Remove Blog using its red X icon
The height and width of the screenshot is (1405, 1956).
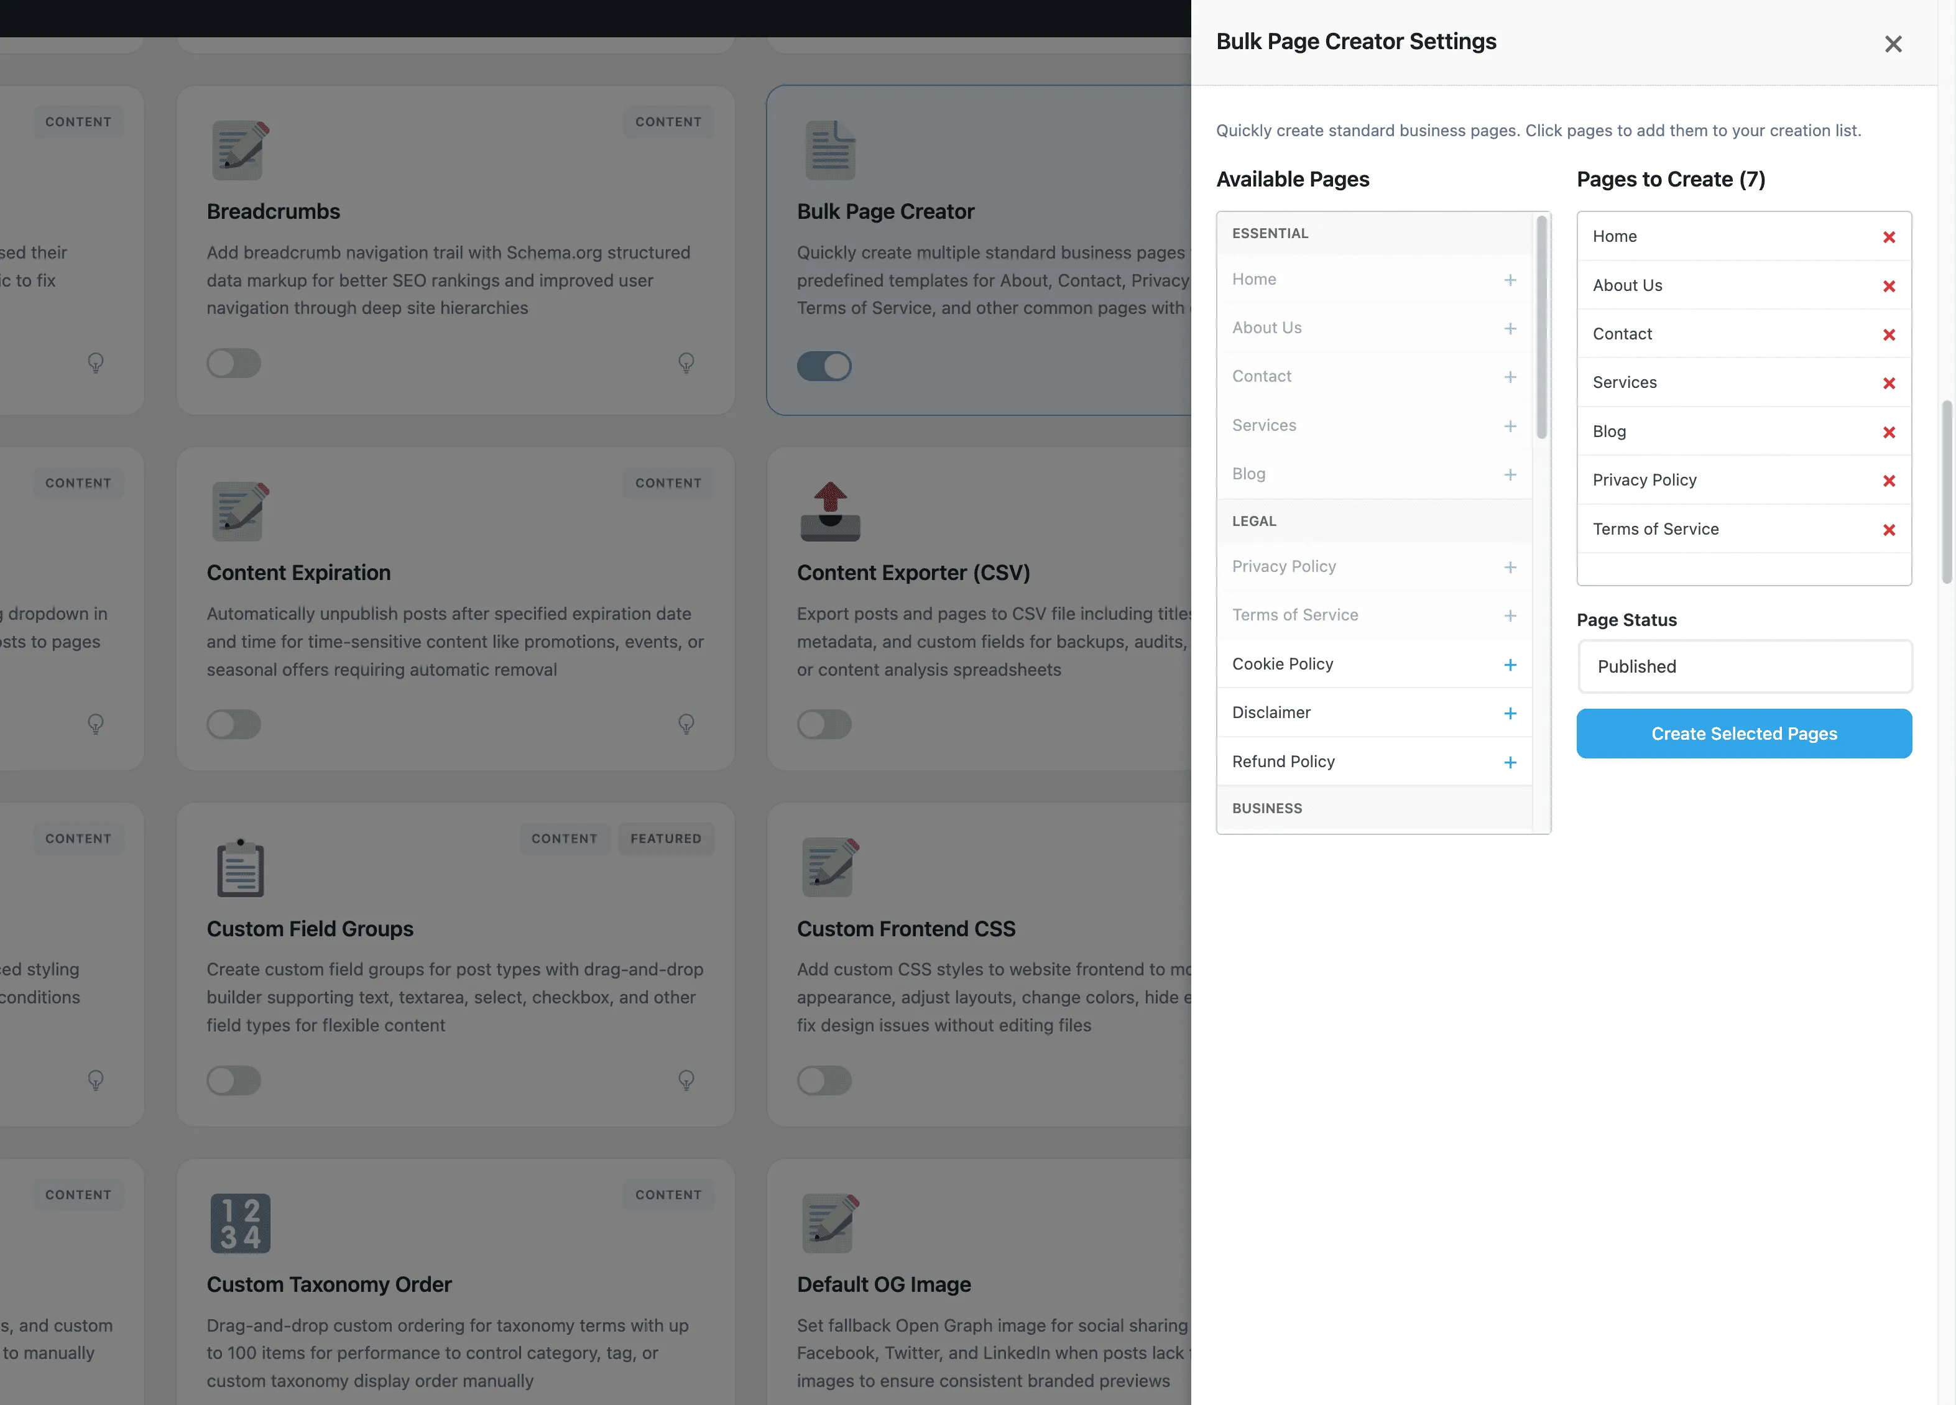1889,432
